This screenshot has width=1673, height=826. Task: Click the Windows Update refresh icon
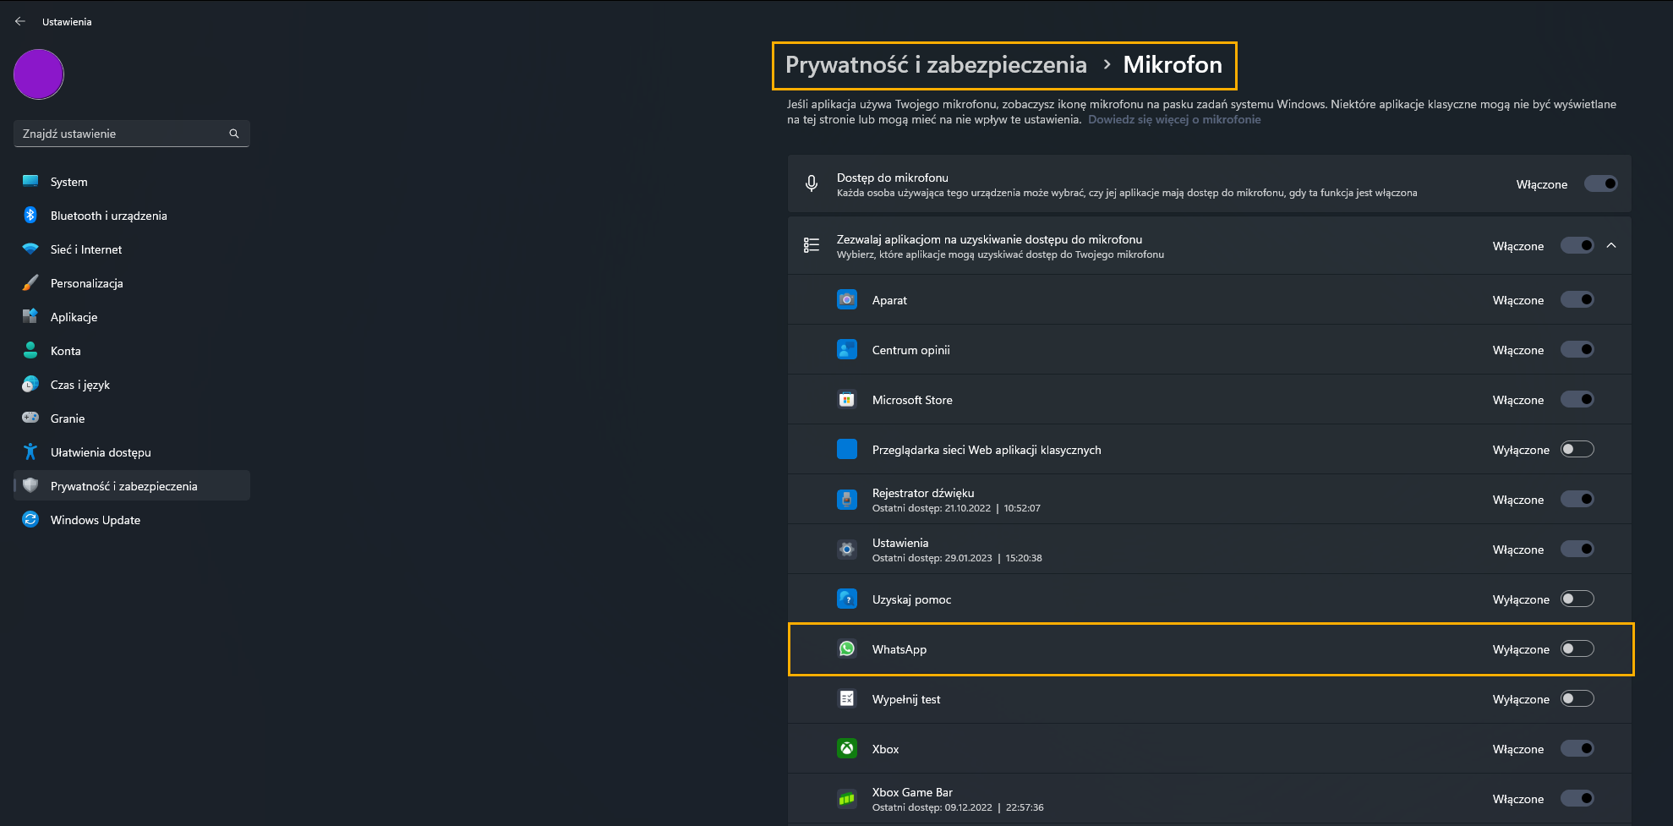(x=30, y=519)
